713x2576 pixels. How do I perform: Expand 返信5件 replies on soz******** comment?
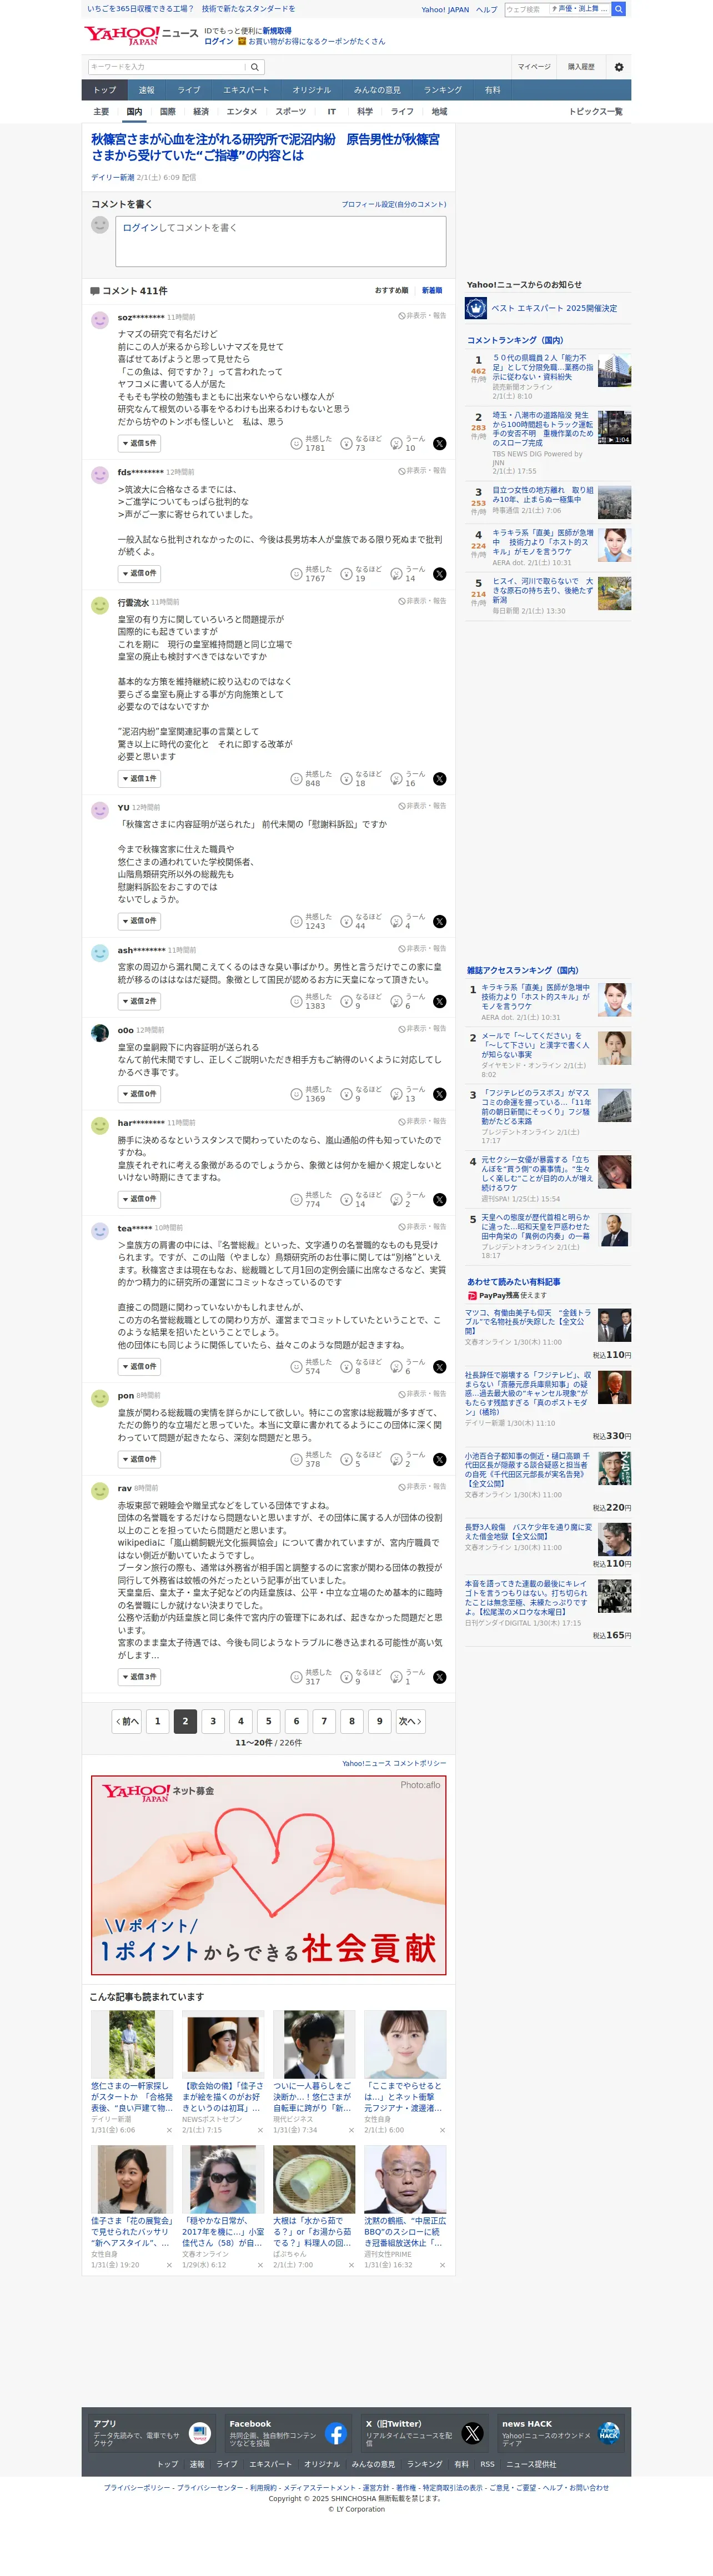click(139, 443)
